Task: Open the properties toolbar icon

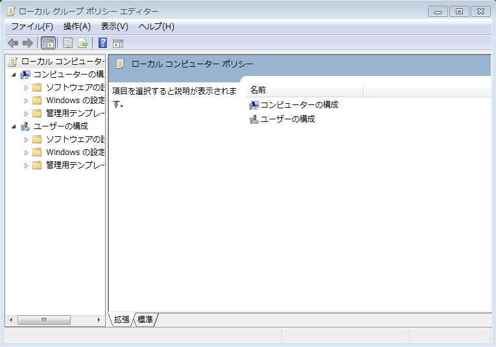Action: (67, 43)
